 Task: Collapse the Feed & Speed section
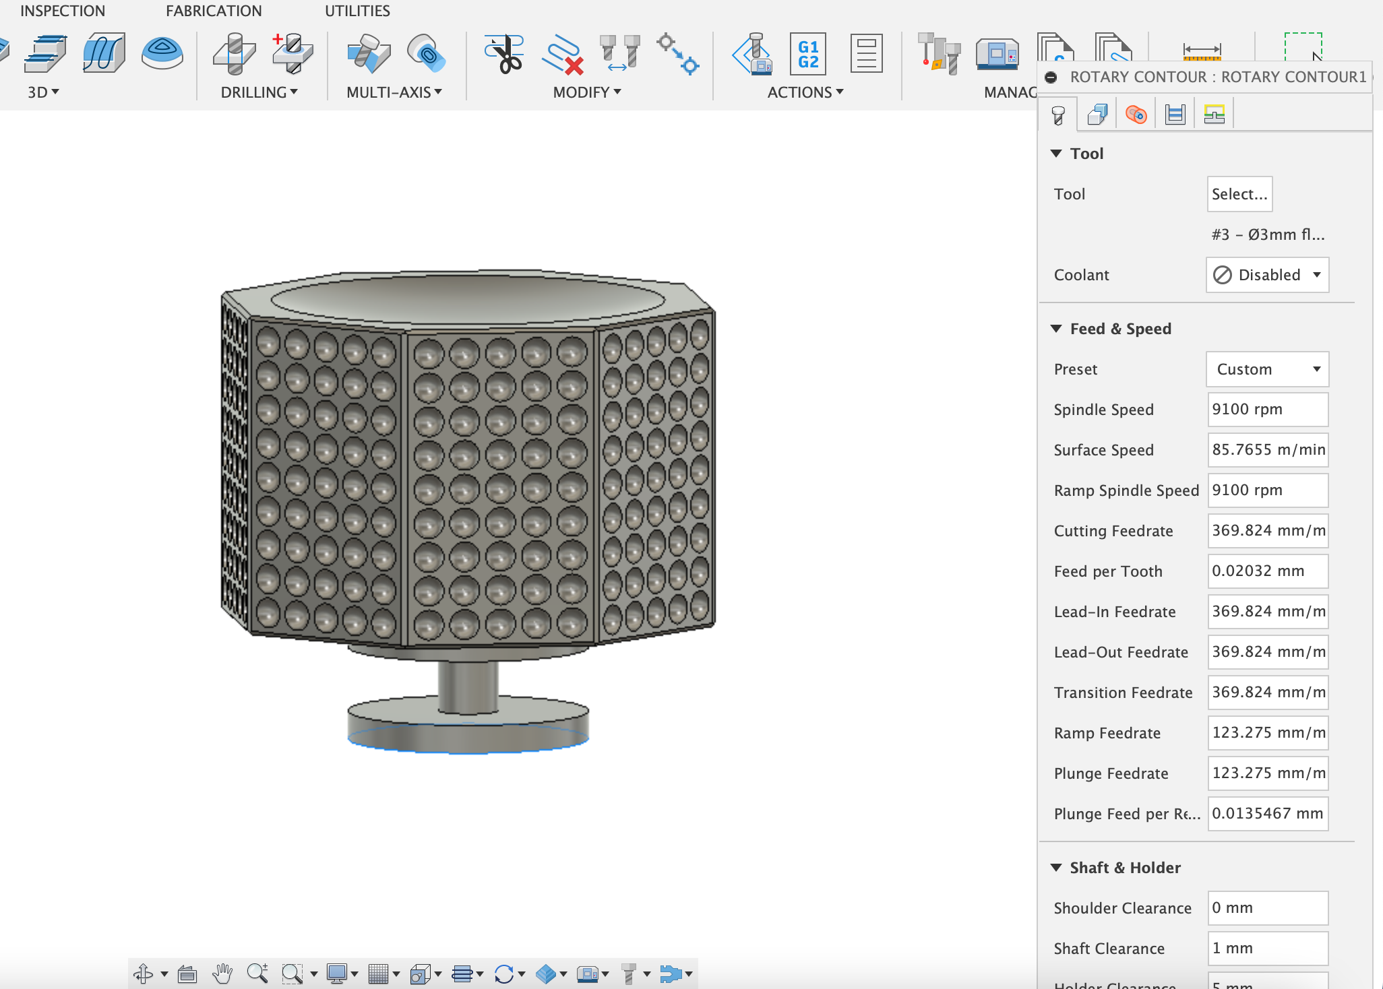[1057, 329]
